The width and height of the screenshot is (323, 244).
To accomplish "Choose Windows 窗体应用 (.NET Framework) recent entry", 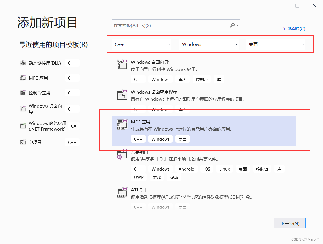I will [47, 126].
